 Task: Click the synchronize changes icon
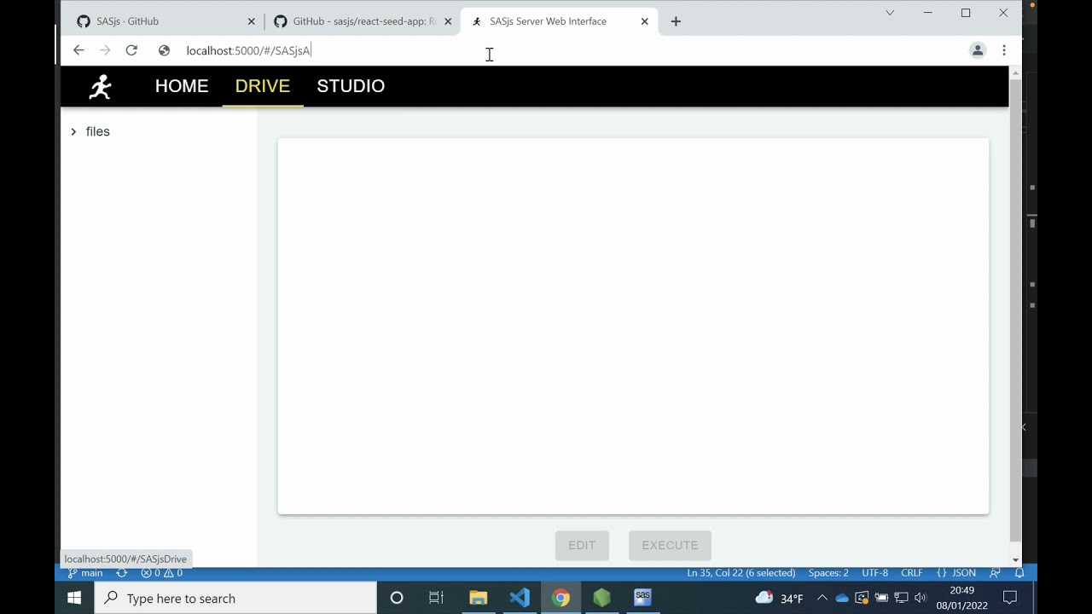(x=122, y=573)
